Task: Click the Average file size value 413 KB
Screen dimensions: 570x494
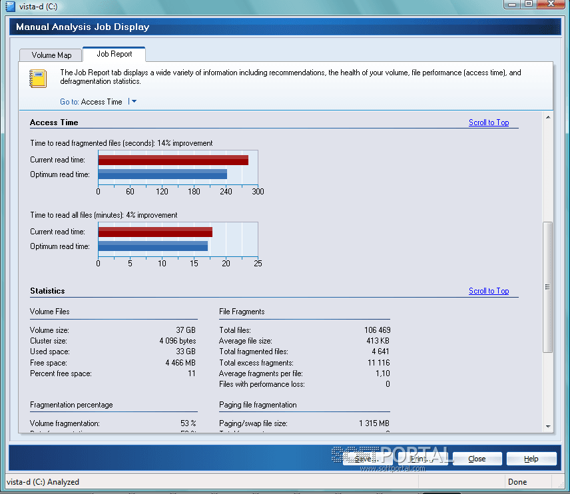Action: click(x=378, y=341)
